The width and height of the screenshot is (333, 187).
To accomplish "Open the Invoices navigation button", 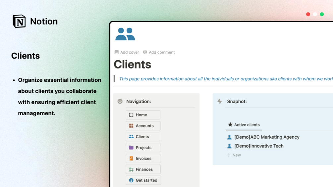I will (143, 159).
